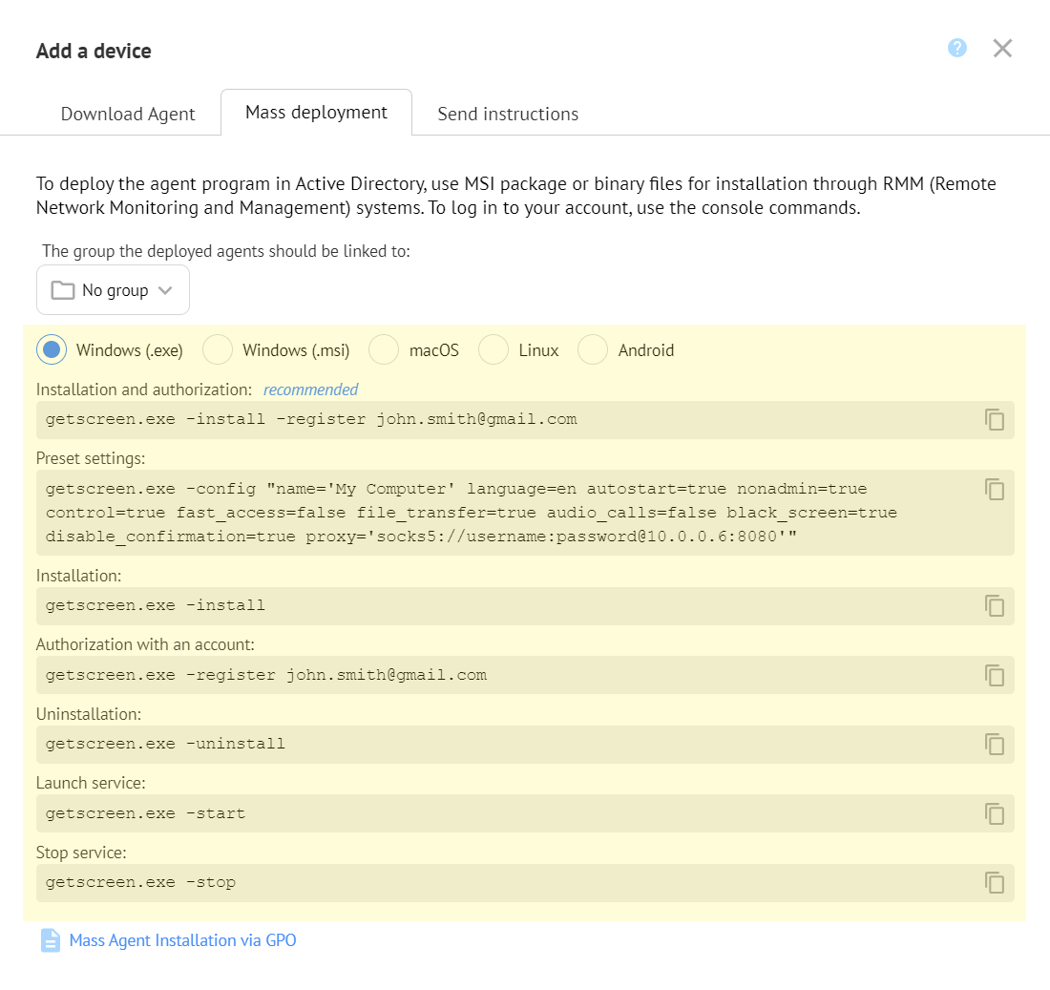Click the 'getscreen.exe -install' command text
The height and width of the screenshot is (990, 1050).
(x=156, y=605)
